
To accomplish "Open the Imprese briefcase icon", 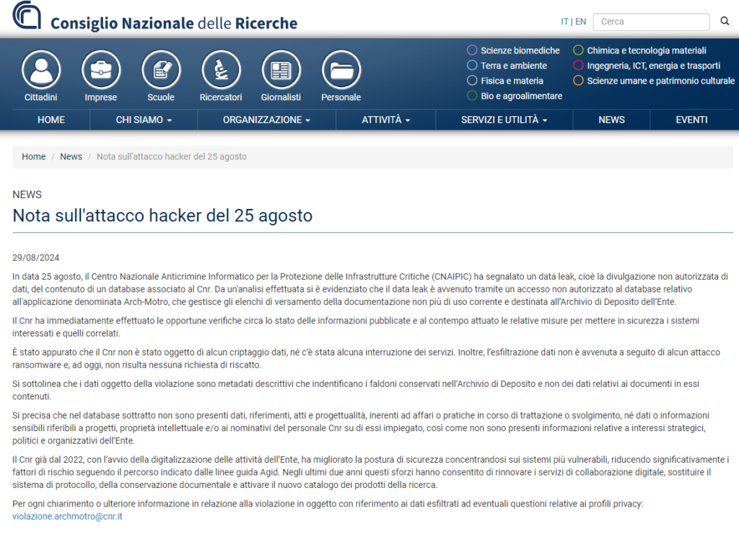I will point(101,70).
